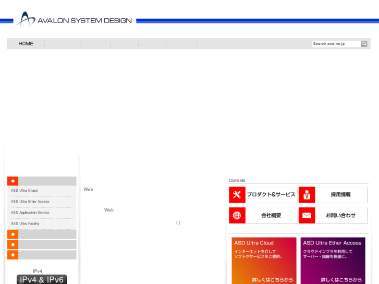
Task: Open the HOME menu item
Action: pyautogui.click(x=26, y=44)
